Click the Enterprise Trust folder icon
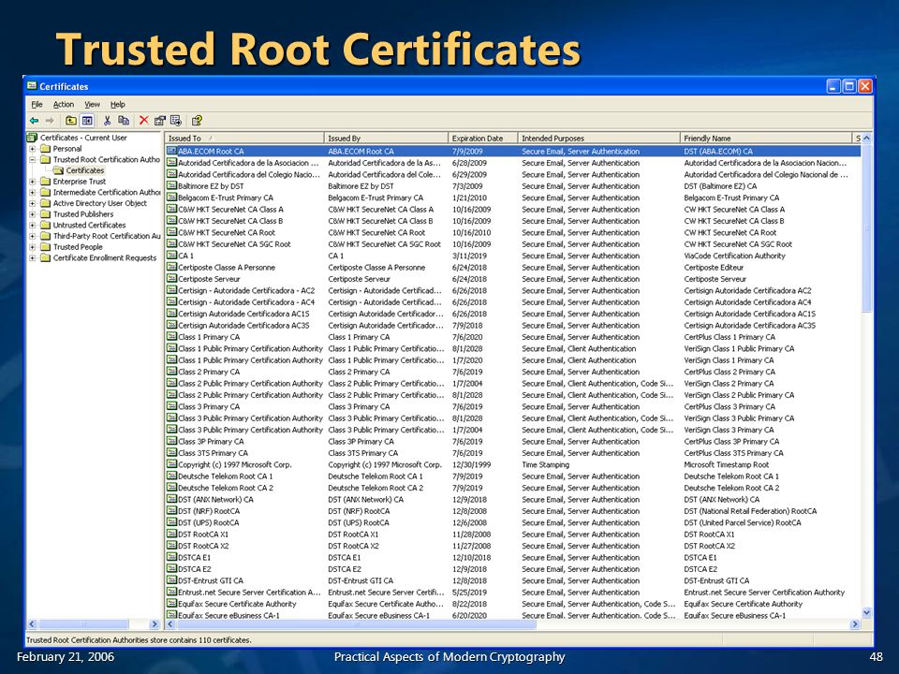Viewport: 899px width, 674px height. pos(46,181)
